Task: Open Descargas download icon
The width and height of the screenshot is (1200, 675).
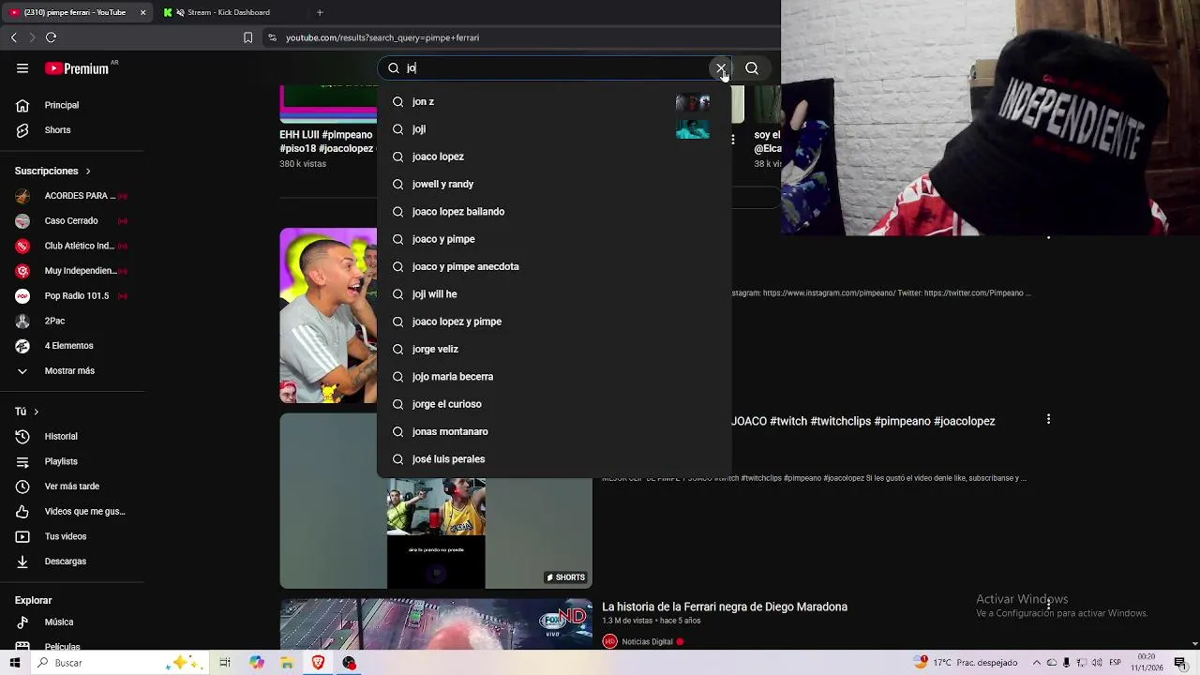Action: pyautogui.click(x=22, y=562)
